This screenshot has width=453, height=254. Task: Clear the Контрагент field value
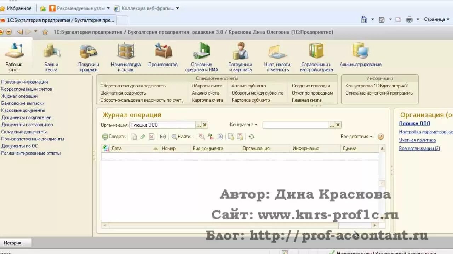(338, 125)
